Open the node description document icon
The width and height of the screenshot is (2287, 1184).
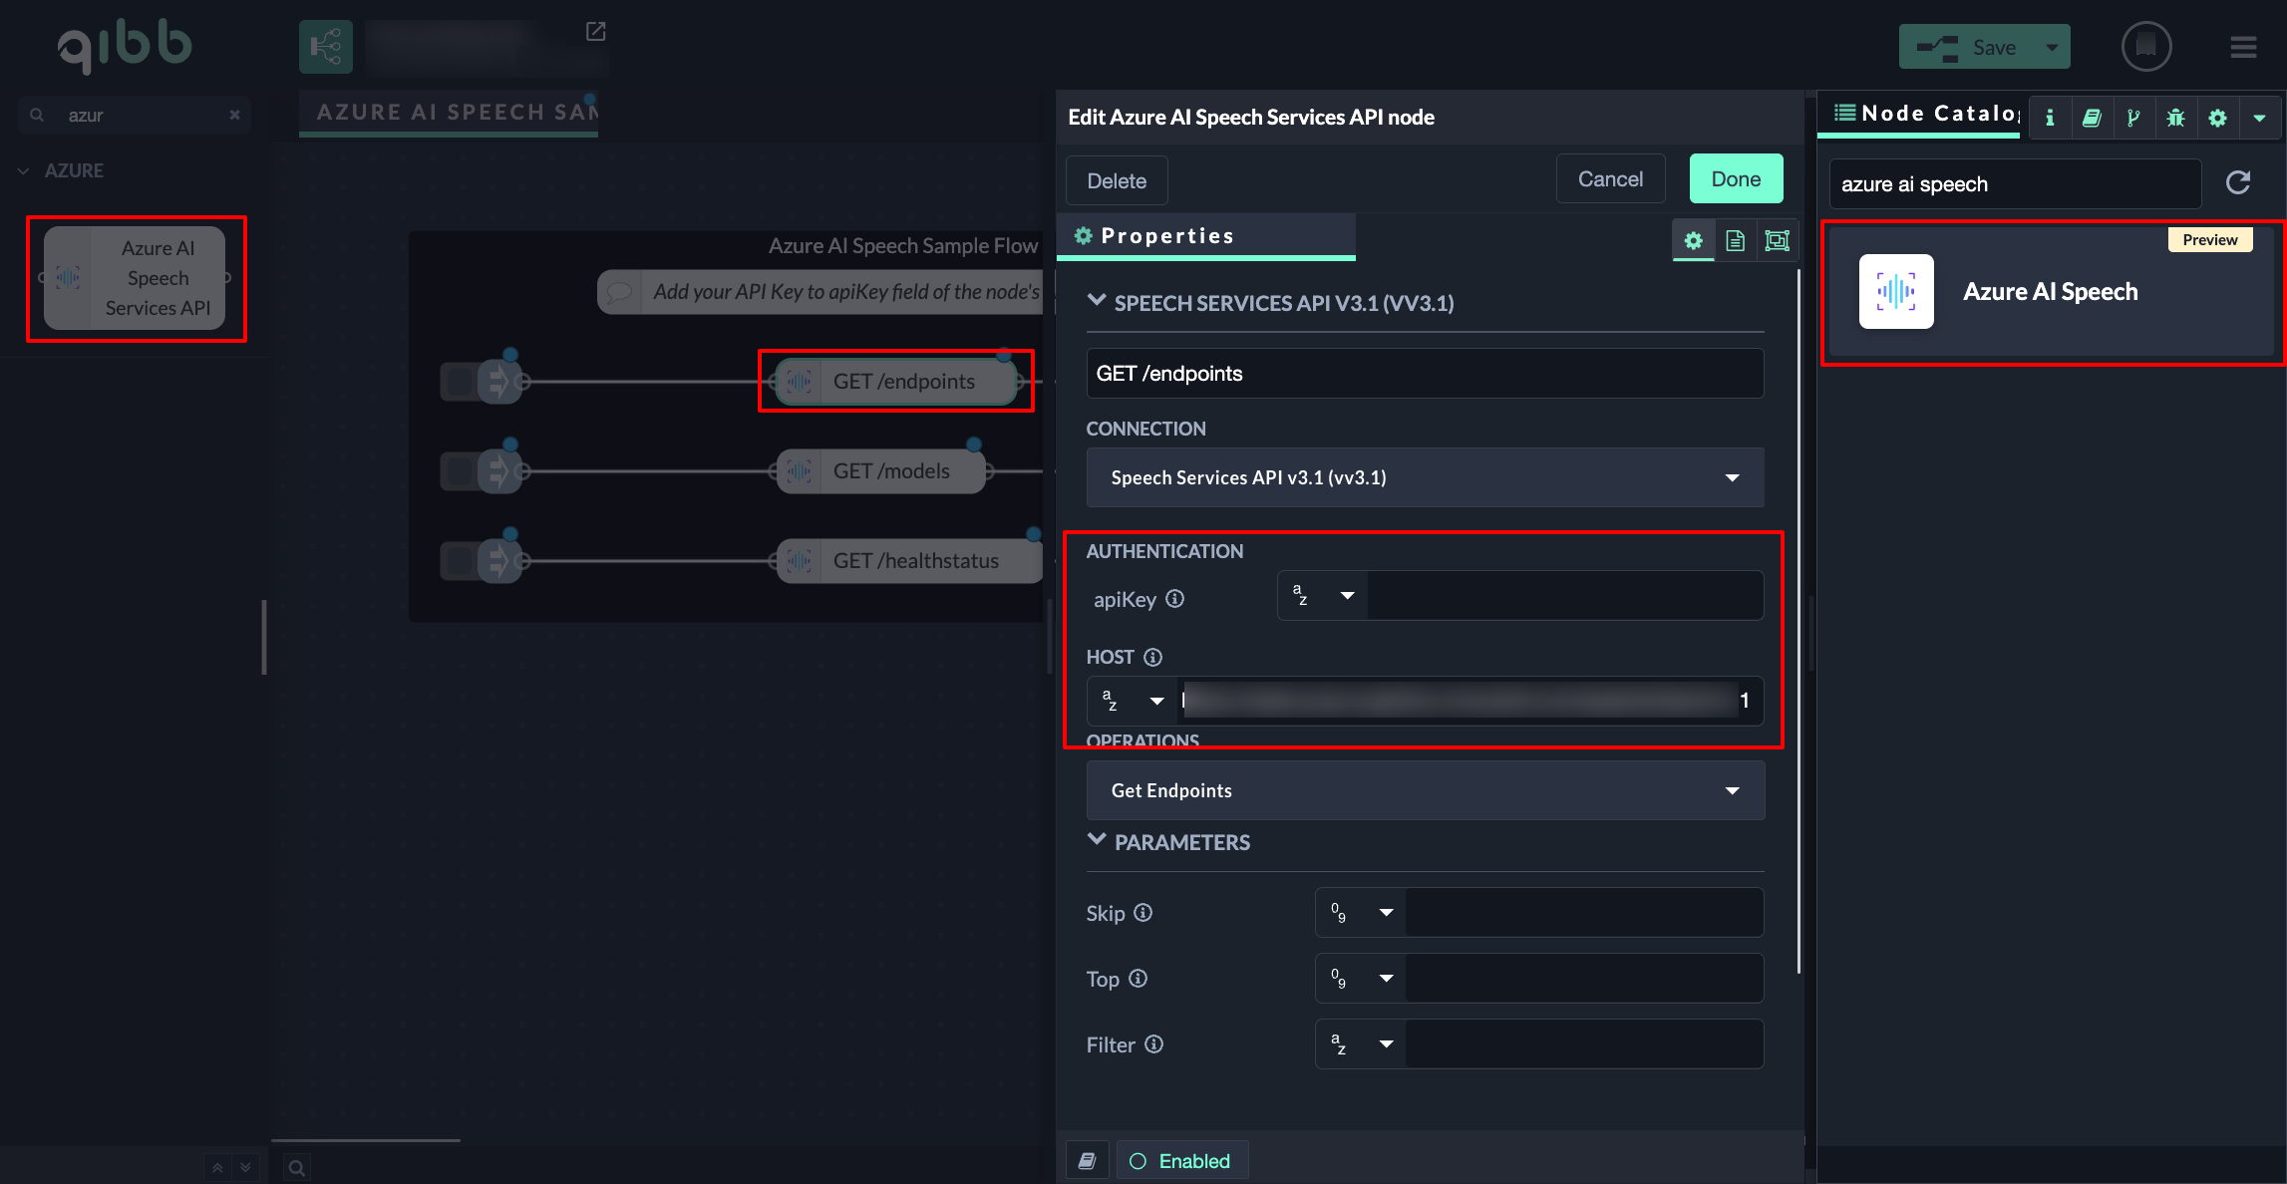[1735, 240]
